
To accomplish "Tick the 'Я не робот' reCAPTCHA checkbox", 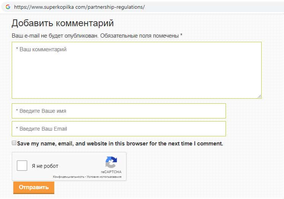I will click(22, 166).
